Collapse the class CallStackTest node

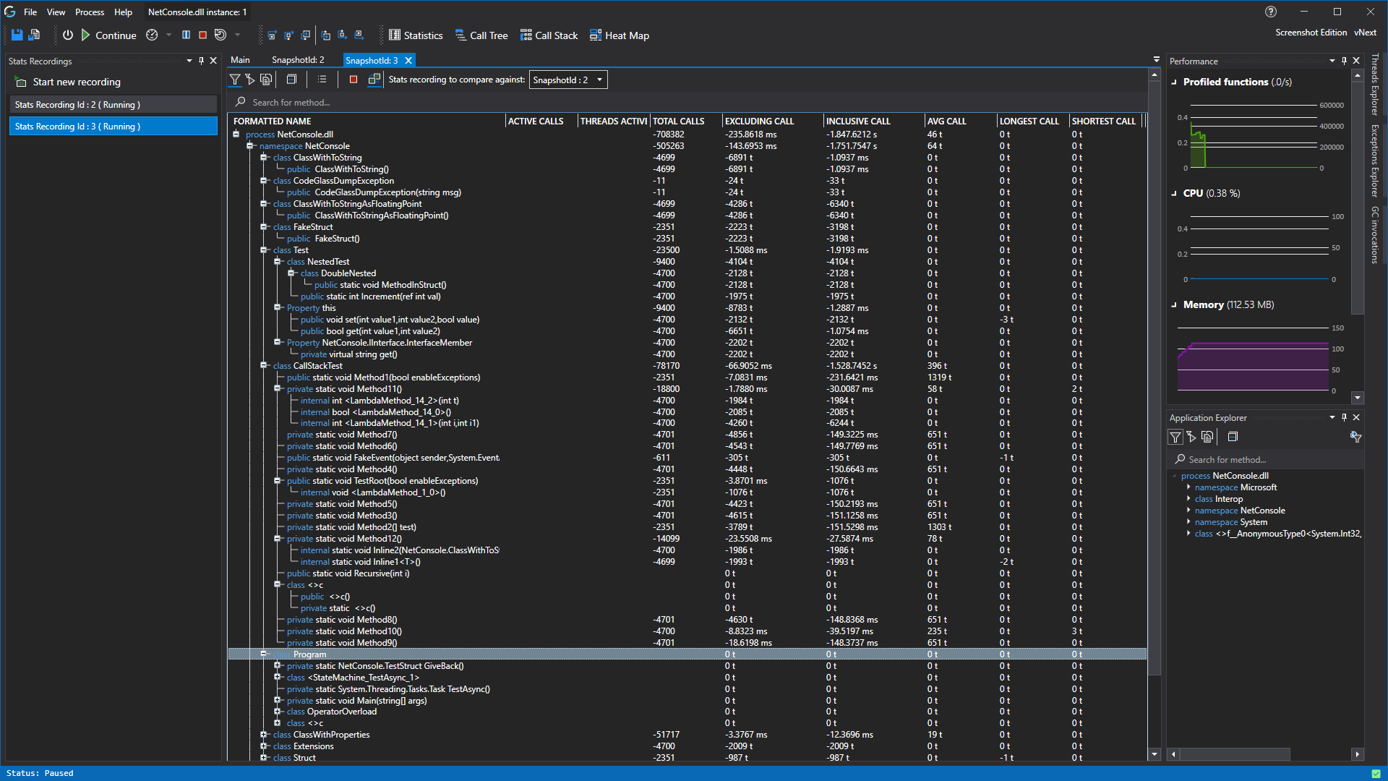click(264, 365)
